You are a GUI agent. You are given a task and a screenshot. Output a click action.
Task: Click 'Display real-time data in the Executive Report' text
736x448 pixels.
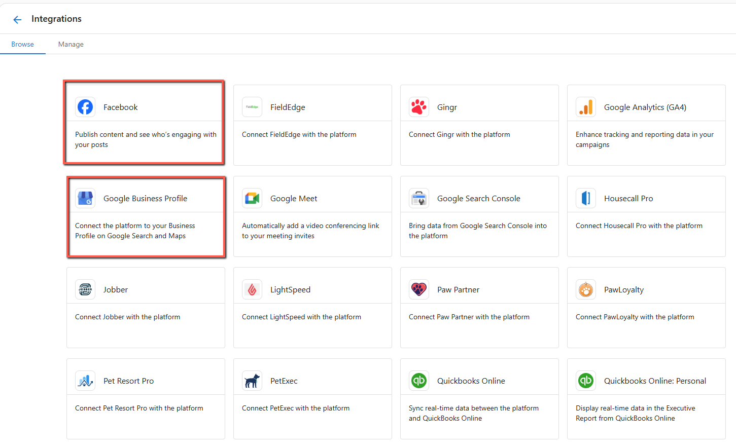coord(636,413)
